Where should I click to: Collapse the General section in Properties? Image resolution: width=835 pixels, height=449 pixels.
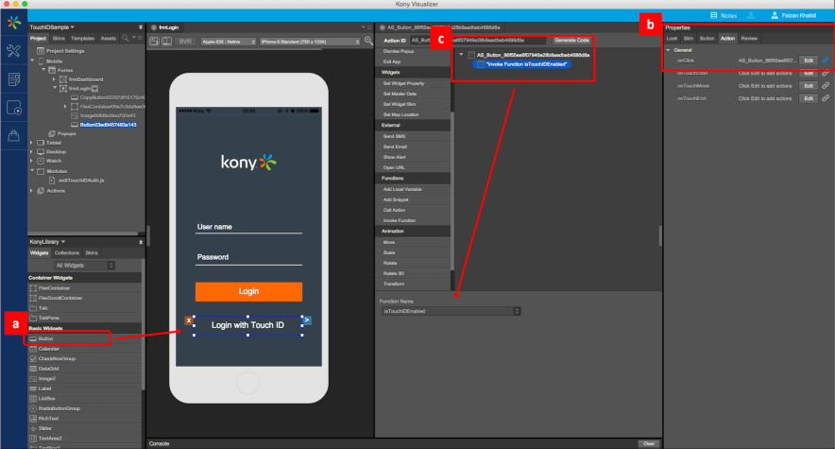pyautogui.click(x=669, y=50)
